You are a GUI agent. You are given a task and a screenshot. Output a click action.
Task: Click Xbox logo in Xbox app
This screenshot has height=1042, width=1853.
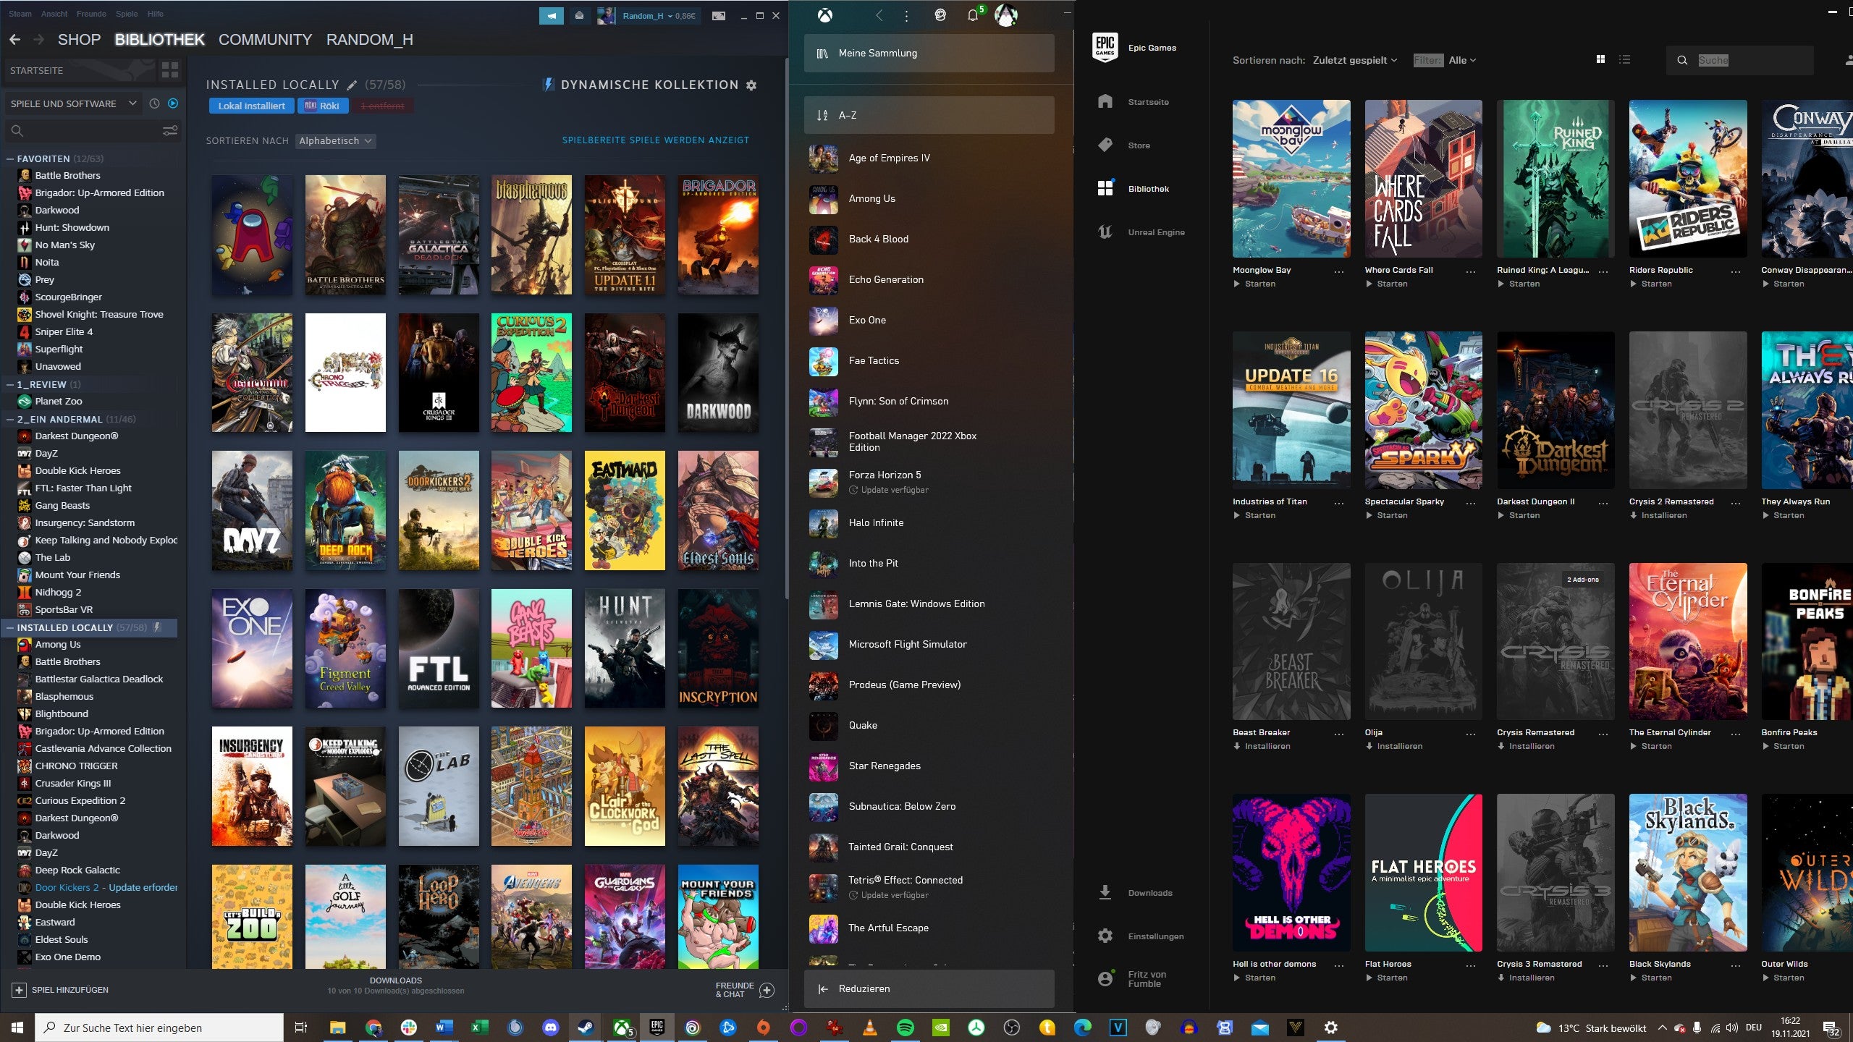pyautogui.click(x=825, y=15)
